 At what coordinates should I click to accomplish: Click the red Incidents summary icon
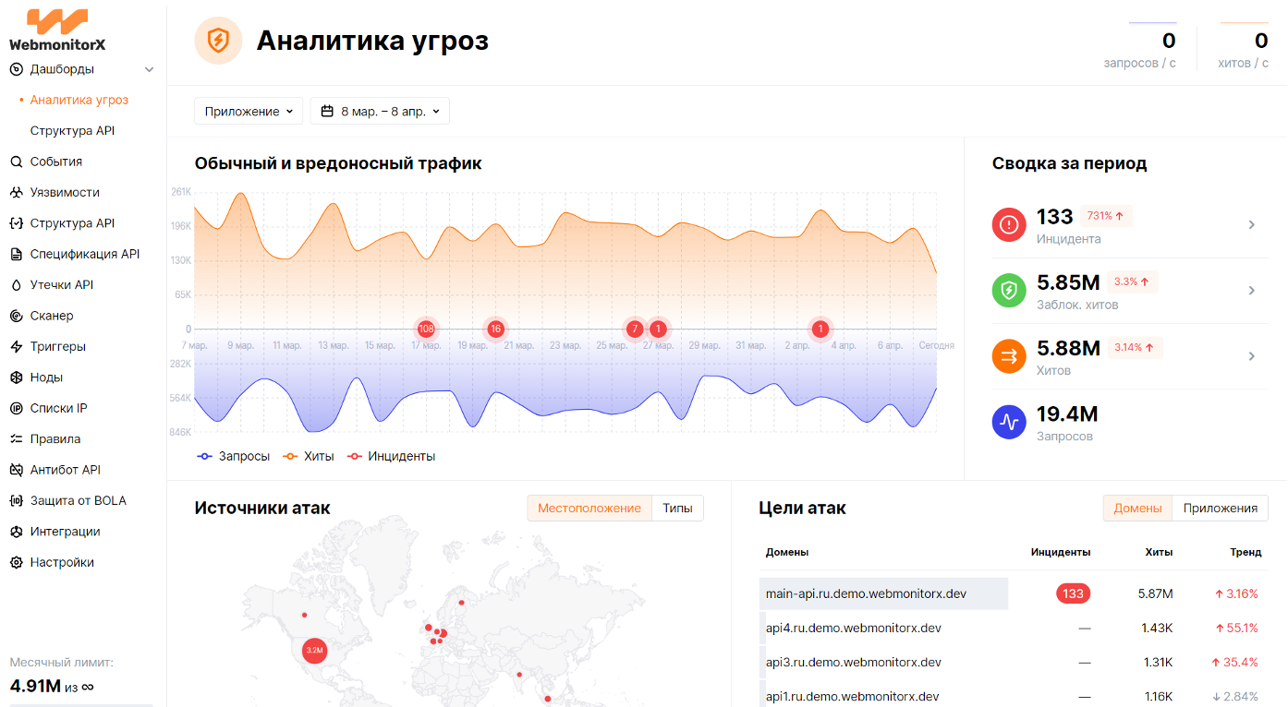coord(1009,224)
